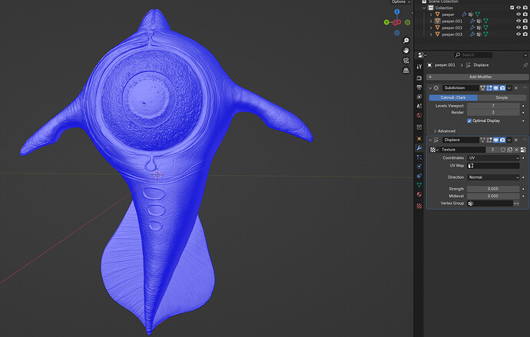
Task: Open the View Layer properties tab
Action: coord(419,97)
